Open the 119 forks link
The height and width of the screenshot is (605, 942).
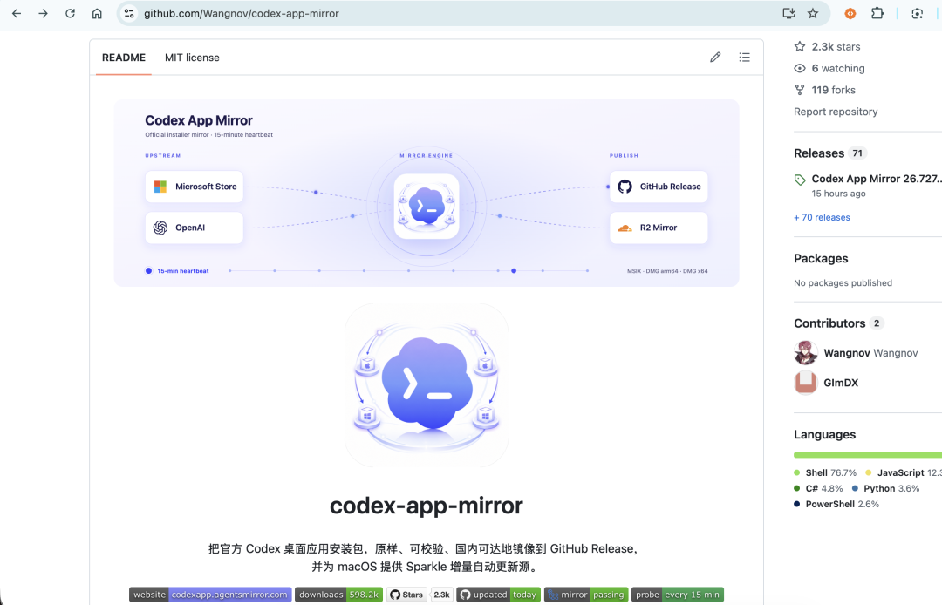(x=833, y=90)
